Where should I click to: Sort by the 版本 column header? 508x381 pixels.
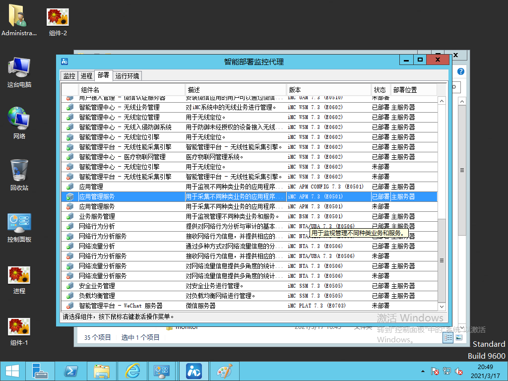(329, 90)
